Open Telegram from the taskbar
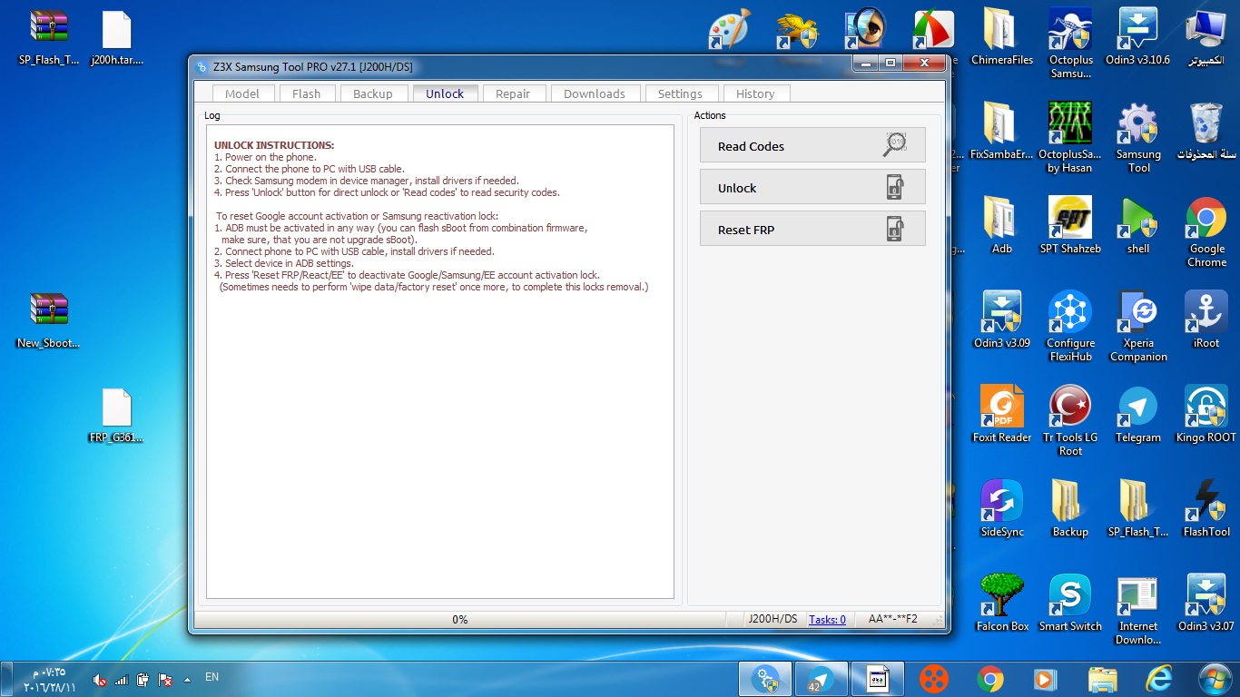 822,678
